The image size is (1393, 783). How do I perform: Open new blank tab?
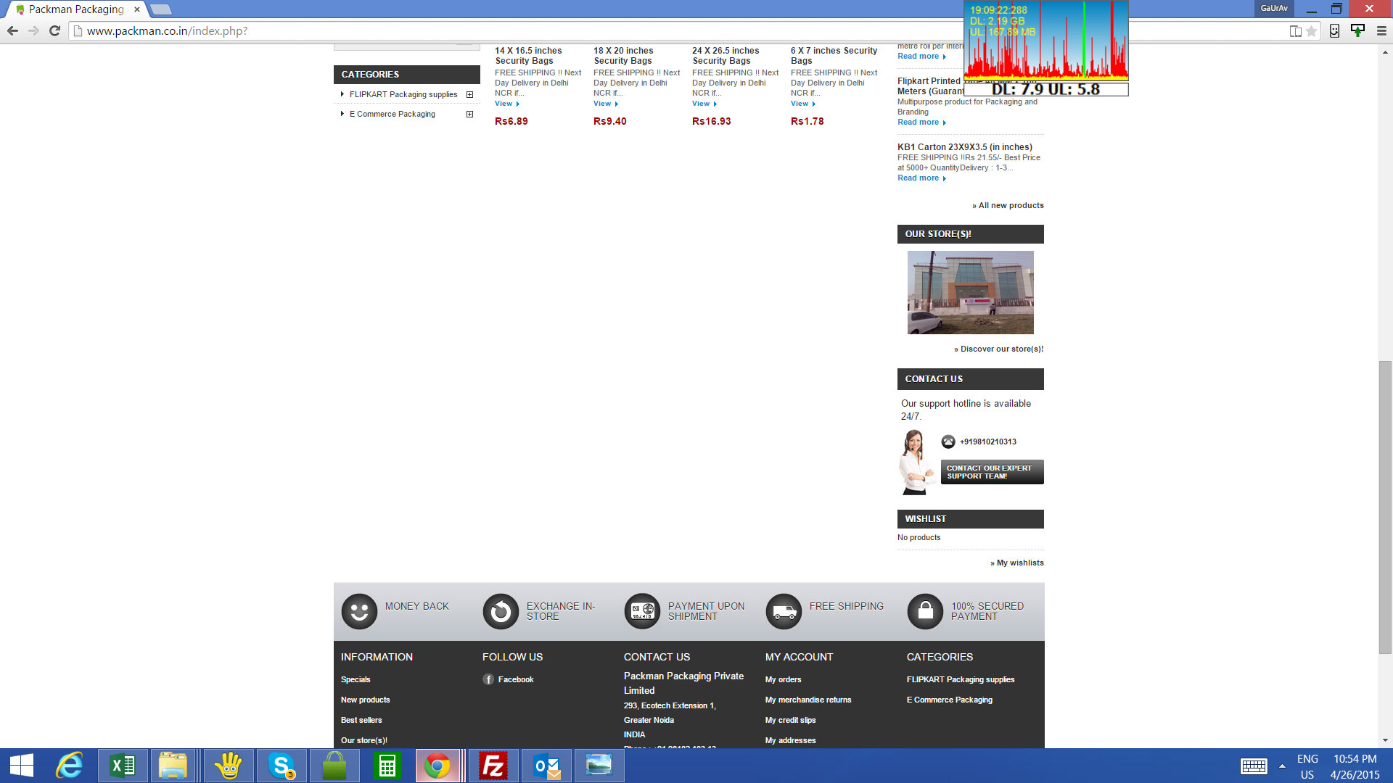click(x=161, y=9)
